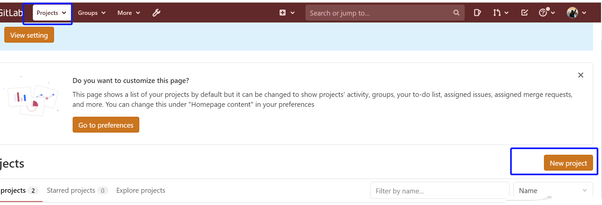Open the To-Do list checkmark icon
This screenshot has height=205, width=602.
click(x=524, y=13)
